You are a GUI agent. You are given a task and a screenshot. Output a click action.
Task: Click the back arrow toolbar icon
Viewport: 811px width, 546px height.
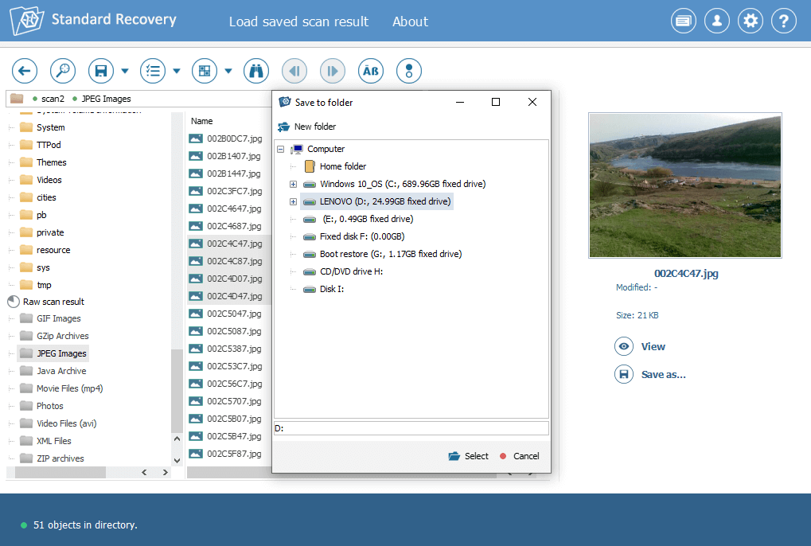pyautogui.click(x=25, y=71)
